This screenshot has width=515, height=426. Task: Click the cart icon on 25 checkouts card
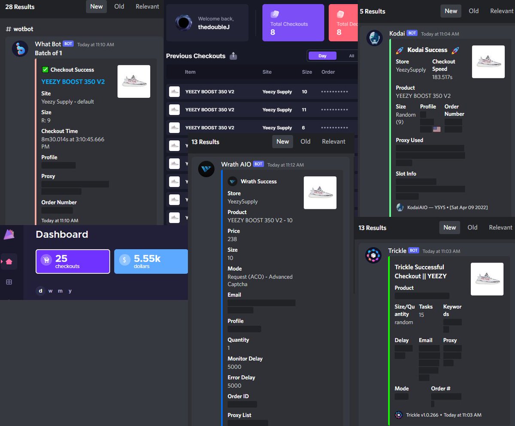(x=46, y=260)
